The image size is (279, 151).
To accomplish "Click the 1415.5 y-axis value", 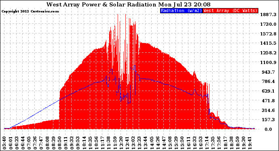I will (x=268, y=43).
